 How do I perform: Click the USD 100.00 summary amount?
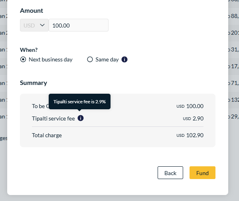190,106
